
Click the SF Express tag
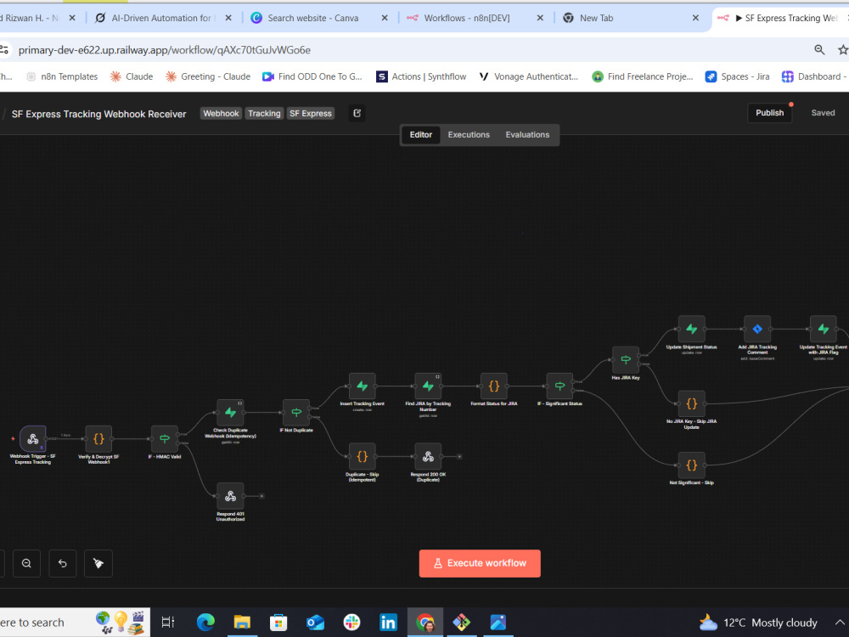pos(310,113)
